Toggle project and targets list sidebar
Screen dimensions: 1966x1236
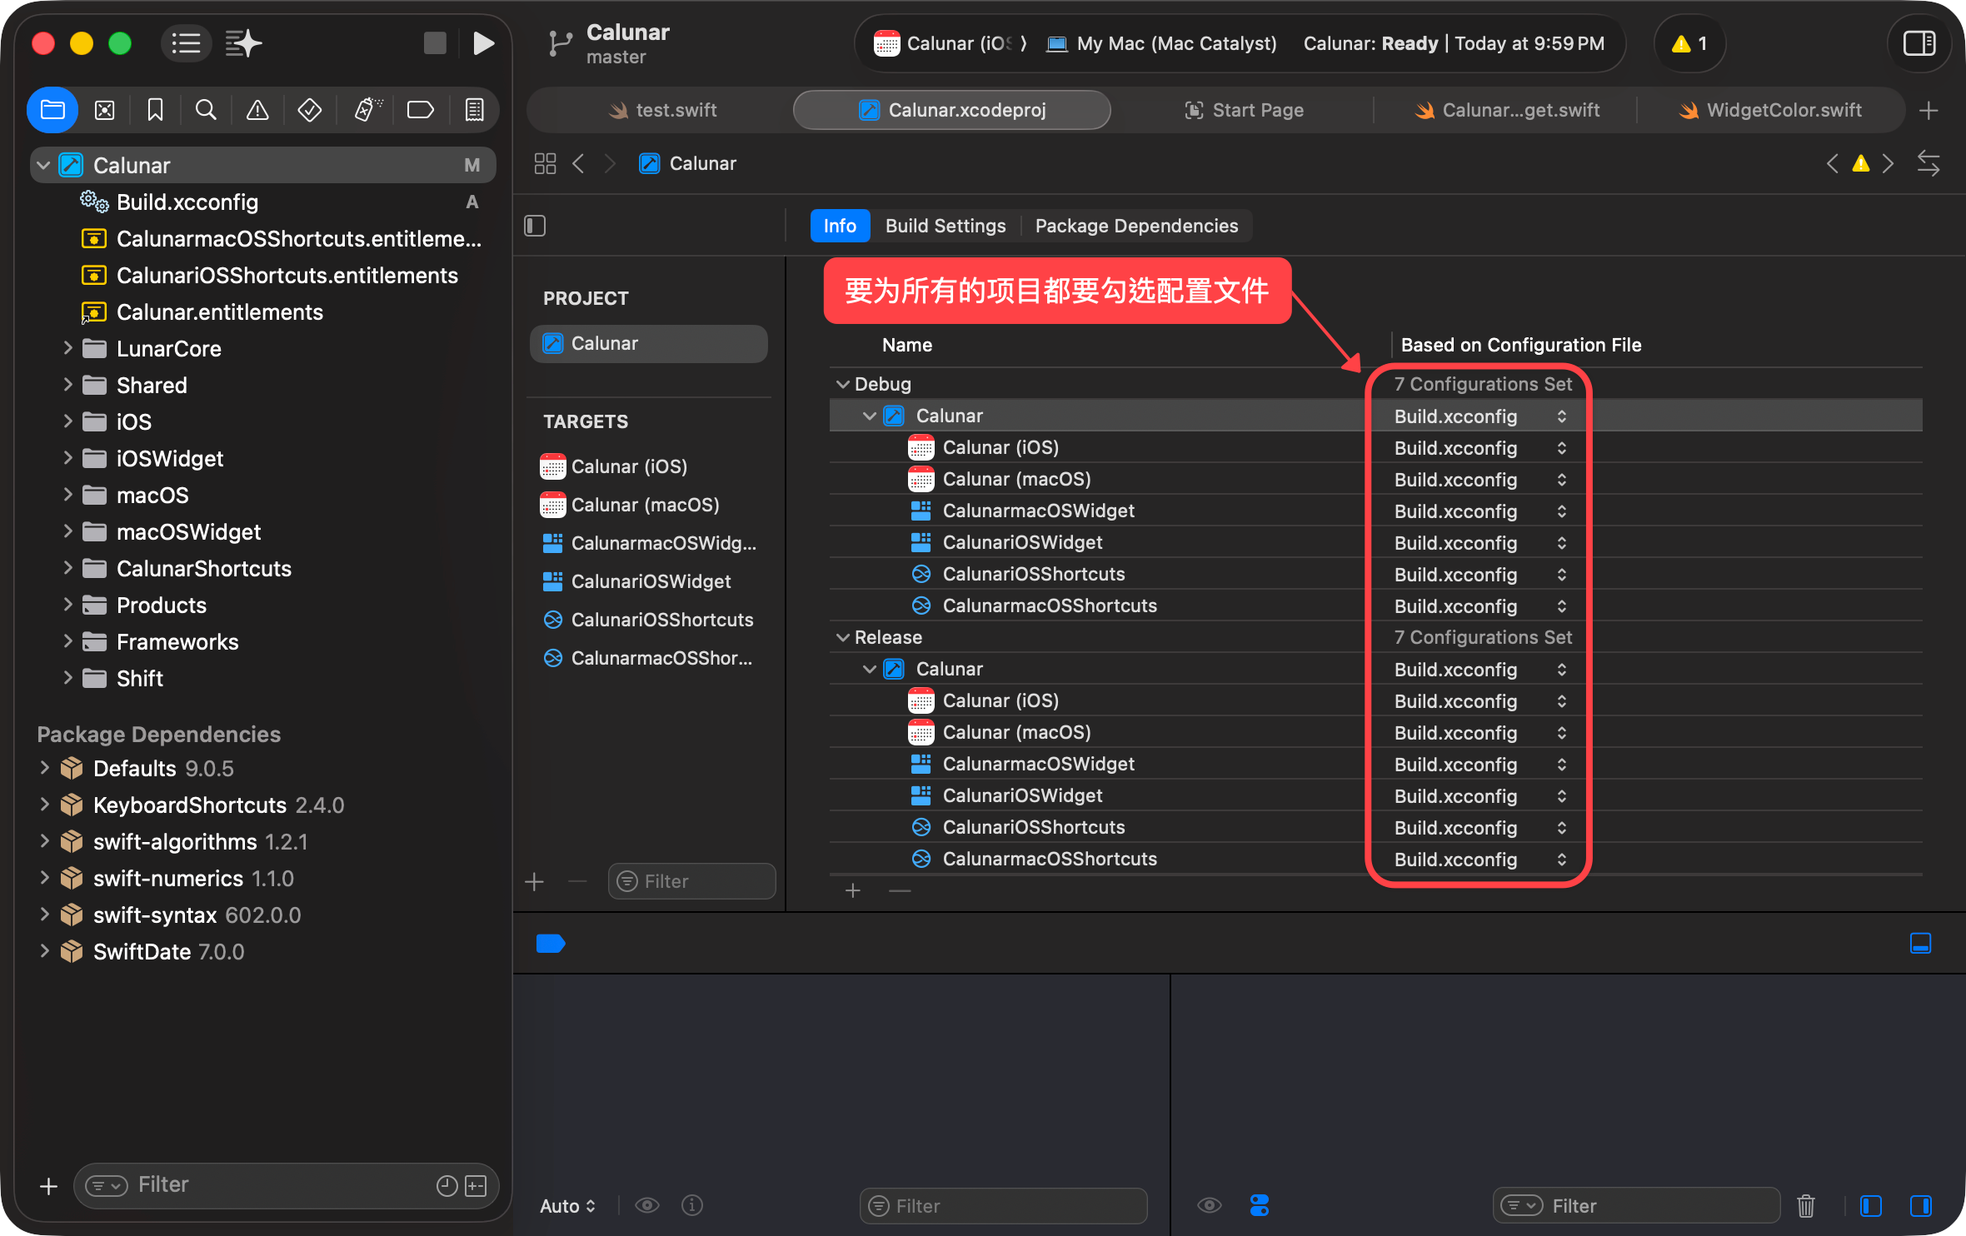pyautogui.click(x=535, y=226)
